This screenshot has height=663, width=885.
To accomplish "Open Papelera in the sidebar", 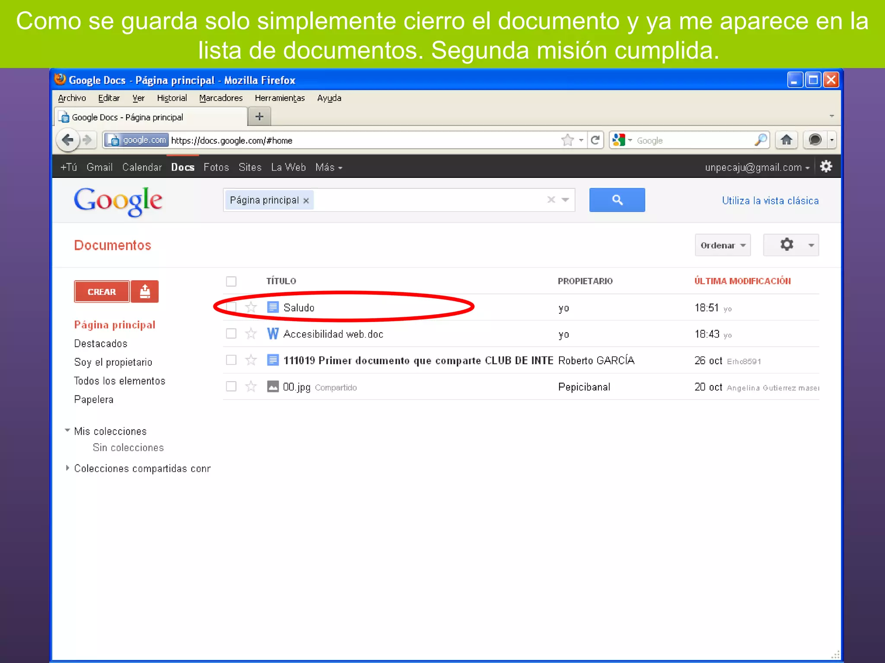I will pyautogui.click(x=94, y=399).
